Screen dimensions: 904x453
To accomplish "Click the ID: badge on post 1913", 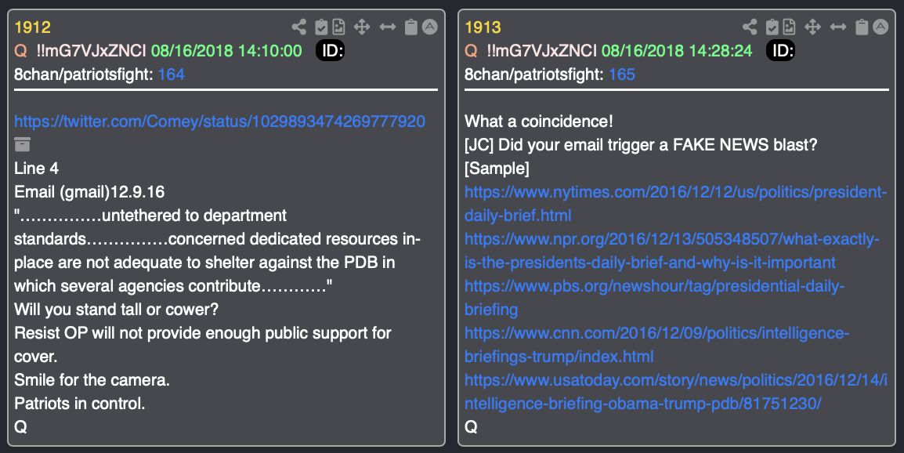I will pyautogui.click(x=781, y=51).
